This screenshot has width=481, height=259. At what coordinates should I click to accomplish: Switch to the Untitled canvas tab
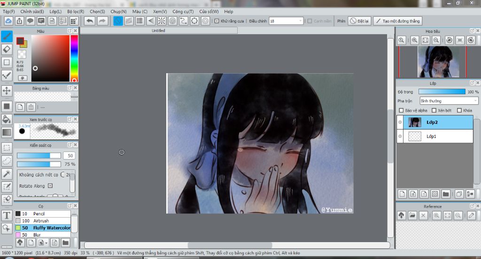coord(159,30)
